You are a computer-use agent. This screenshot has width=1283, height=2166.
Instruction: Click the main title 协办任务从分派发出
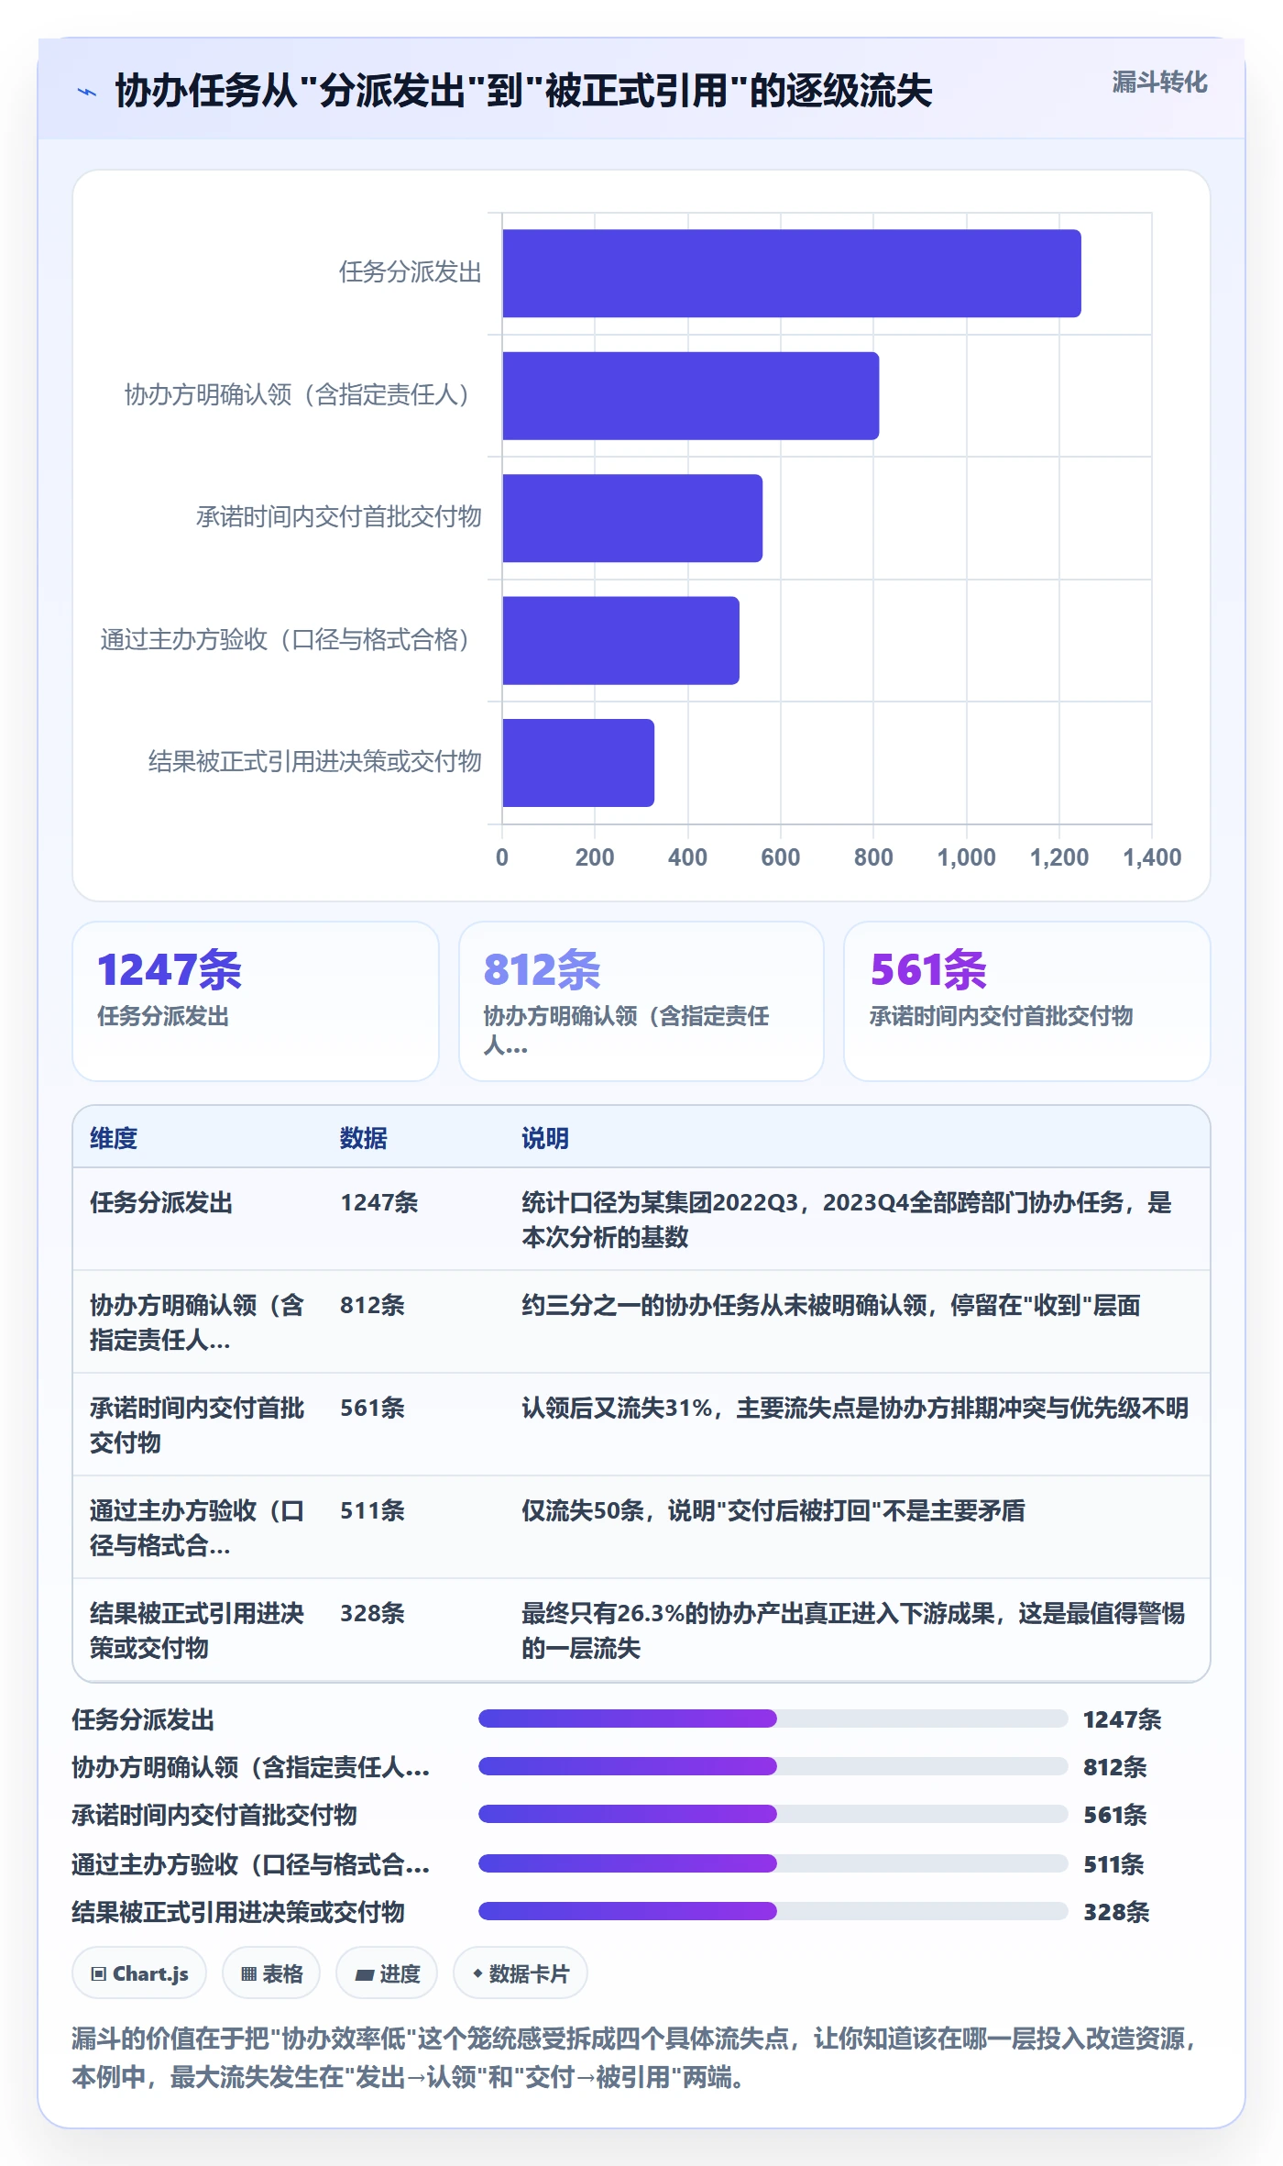pos(523,91)
